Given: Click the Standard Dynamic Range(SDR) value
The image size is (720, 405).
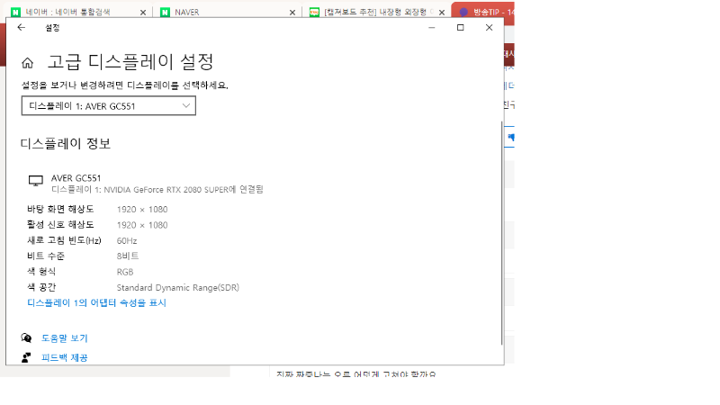Looking at the screenshot, I should (177, 287).
